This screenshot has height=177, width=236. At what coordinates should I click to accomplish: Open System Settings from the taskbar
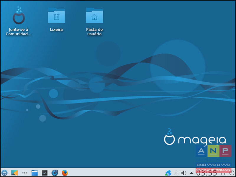click(45, 173)
